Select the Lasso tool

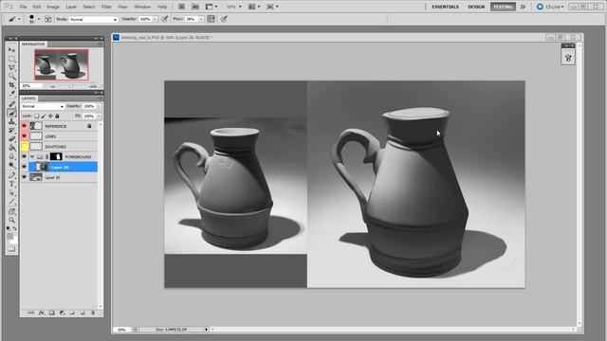(x=11, y=67)
